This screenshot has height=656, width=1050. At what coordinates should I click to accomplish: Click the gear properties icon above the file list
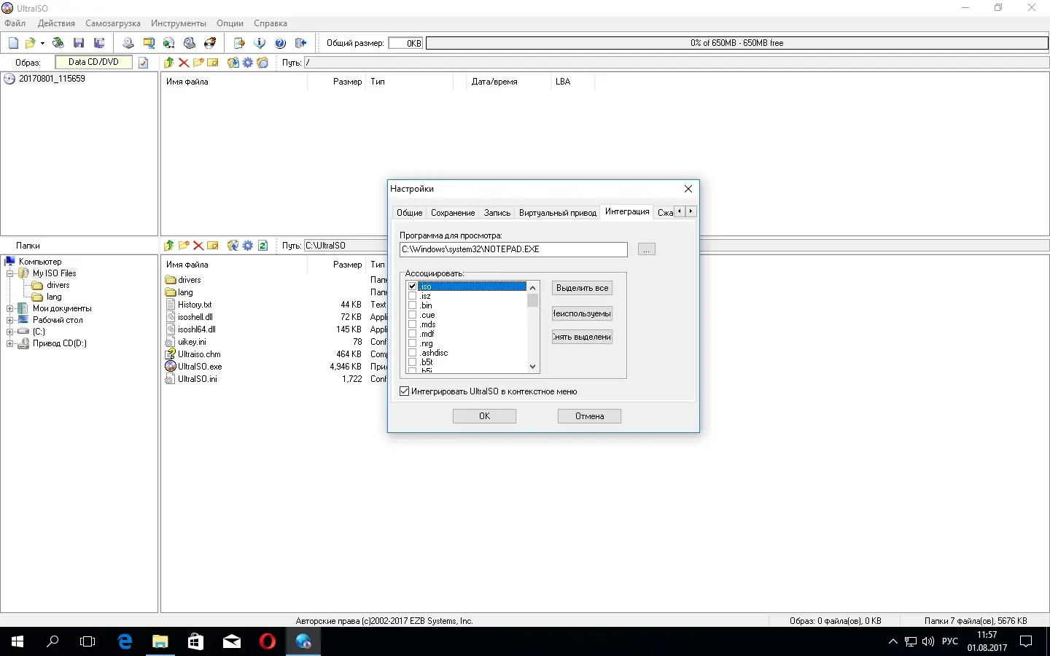tap(247, 63)
